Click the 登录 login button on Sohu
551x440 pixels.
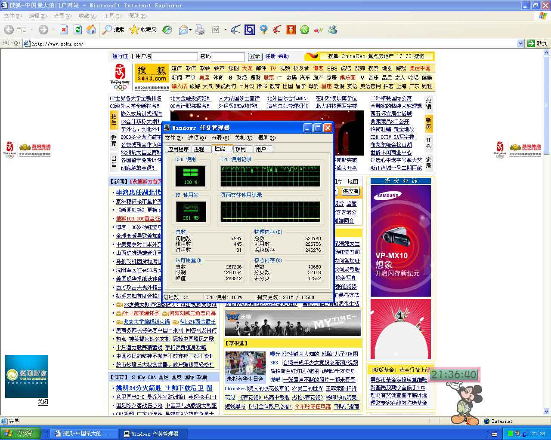255,56
